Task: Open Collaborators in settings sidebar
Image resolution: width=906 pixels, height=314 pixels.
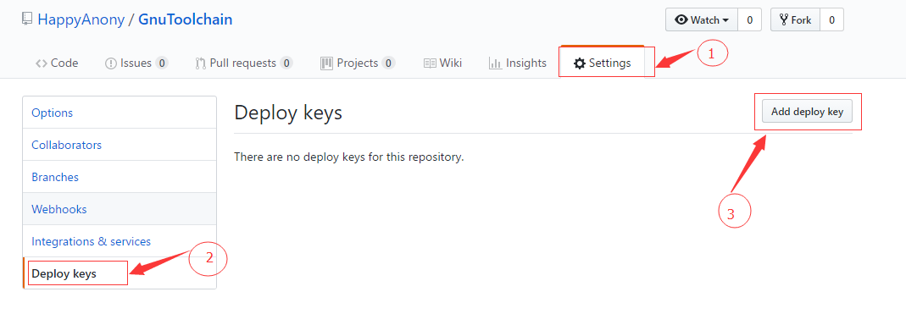Action: (x=120, y=144)
